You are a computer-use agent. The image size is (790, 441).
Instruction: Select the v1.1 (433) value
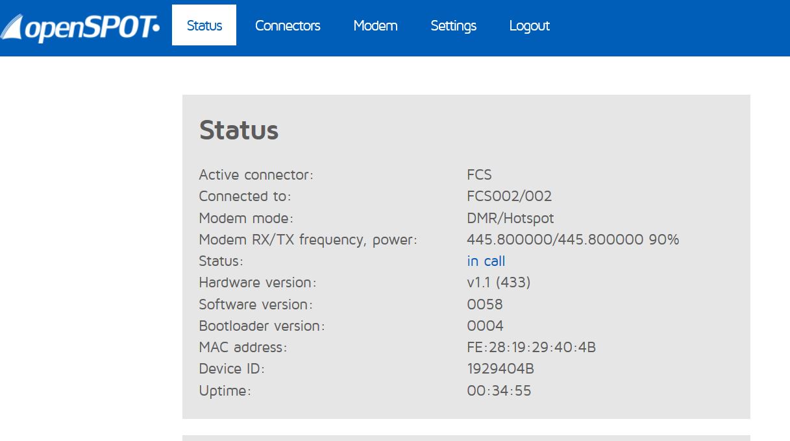[x=499, y=282]
